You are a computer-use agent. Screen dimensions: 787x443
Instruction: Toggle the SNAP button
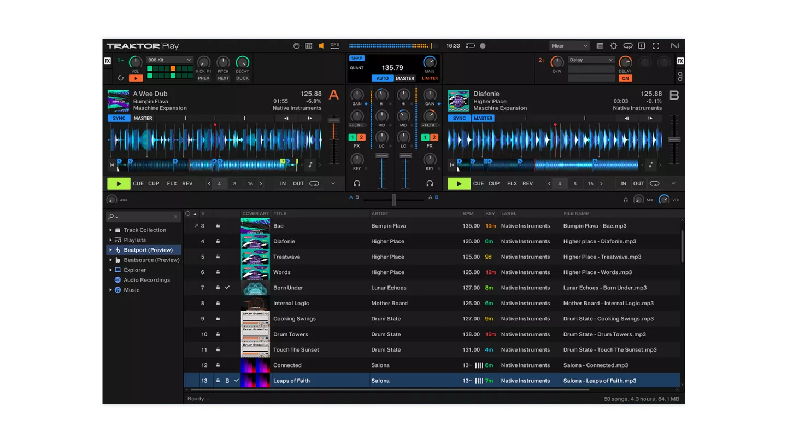pyautogui.click(x=357, y=58)
